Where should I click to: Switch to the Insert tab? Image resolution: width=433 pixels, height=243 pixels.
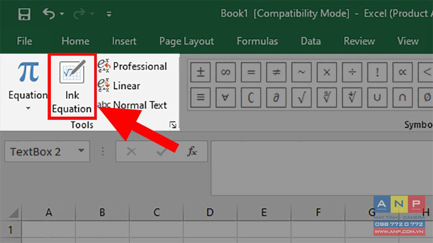(124, 41)
